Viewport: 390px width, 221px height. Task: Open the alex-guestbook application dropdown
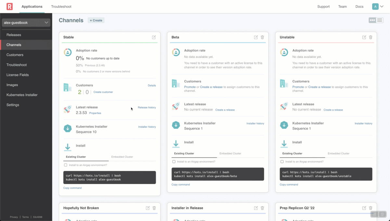[26, 23]
